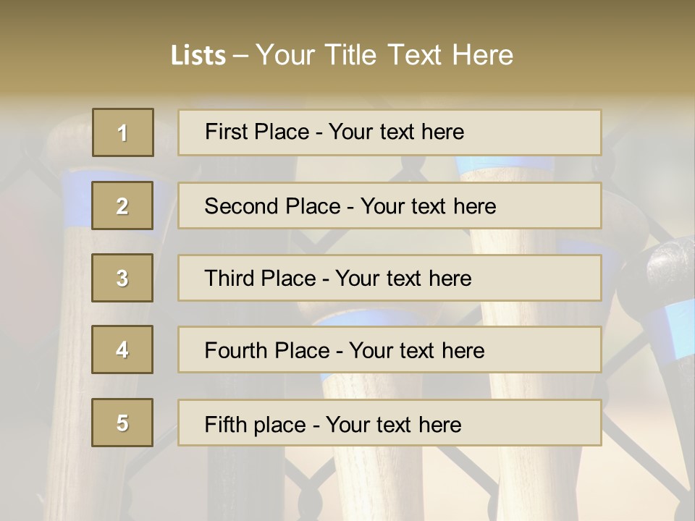Select the number 2 box

click(x=122, y=206)
